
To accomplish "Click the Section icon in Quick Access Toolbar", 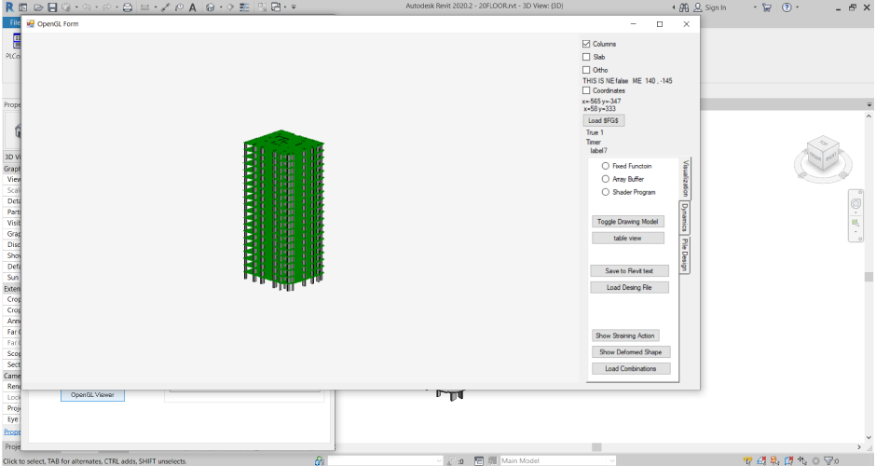I will 229,7.
